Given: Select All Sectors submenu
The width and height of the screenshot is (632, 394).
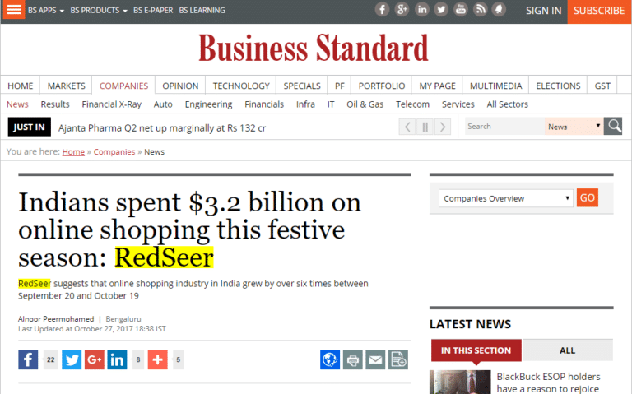Looking at the screenshot, I should pos(507,104).
